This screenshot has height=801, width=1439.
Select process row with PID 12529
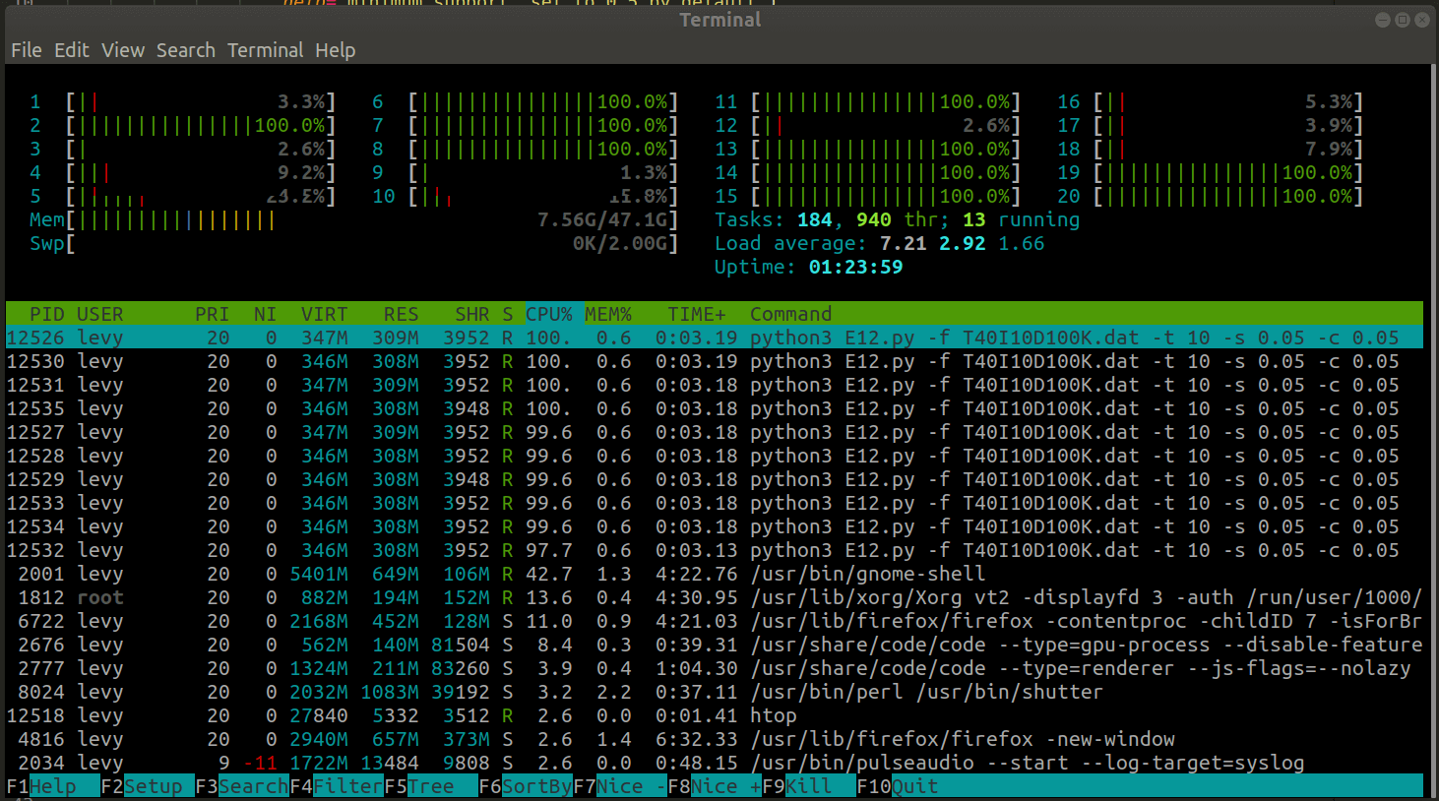[x=715, y=479]
